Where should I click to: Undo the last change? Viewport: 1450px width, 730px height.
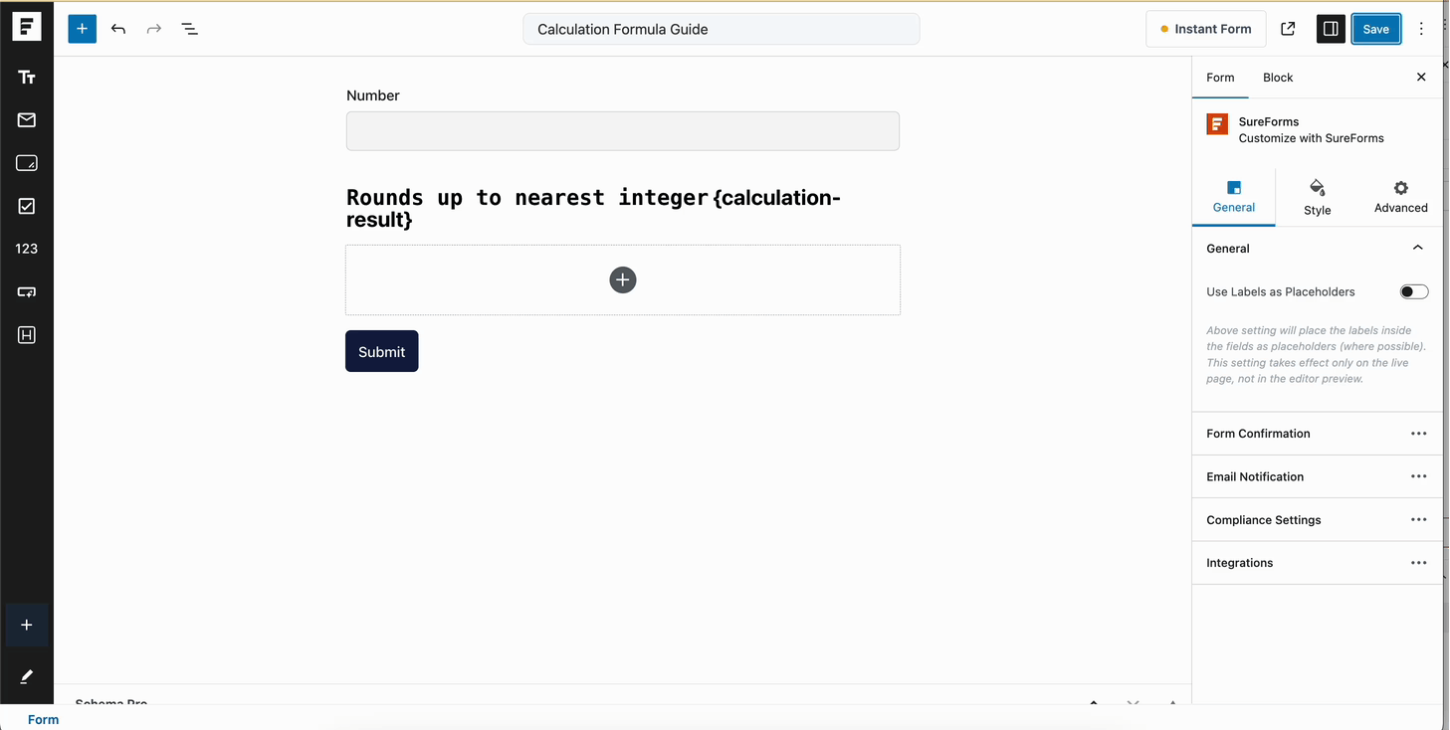click(117, 29)
